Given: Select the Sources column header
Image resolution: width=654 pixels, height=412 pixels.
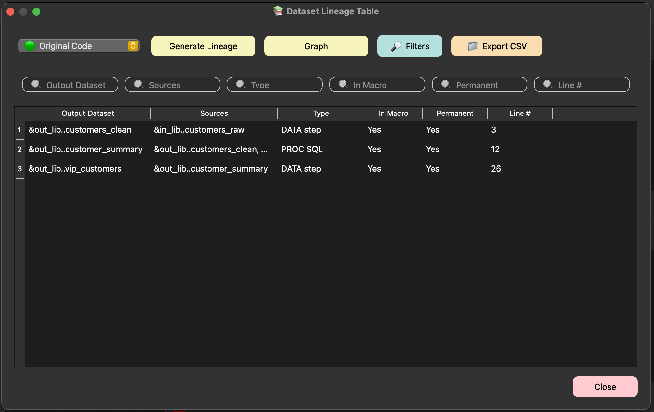Looking at the screenshot, I should click(214, 113).
